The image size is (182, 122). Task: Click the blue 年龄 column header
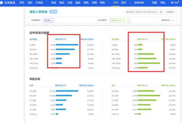(31, 85)
